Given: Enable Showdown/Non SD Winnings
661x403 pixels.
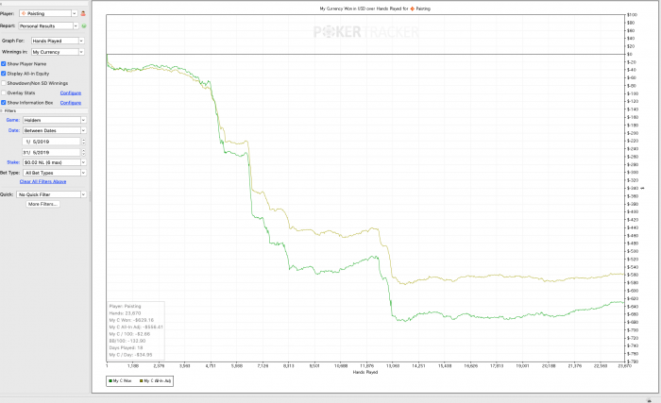Looking at the screenshot, I should pyautogui.click(x=4, y=83).
